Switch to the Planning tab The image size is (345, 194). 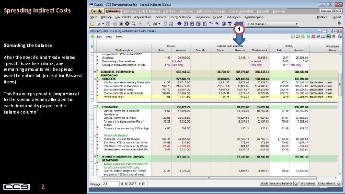[129, 11]
